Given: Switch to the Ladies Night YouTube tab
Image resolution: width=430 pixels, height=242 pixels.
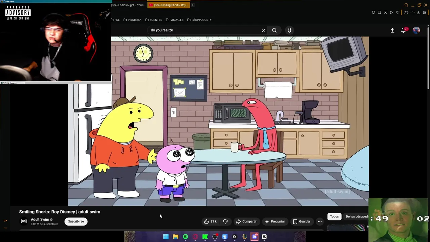Looking at the screenshot, I should (128, 5).
